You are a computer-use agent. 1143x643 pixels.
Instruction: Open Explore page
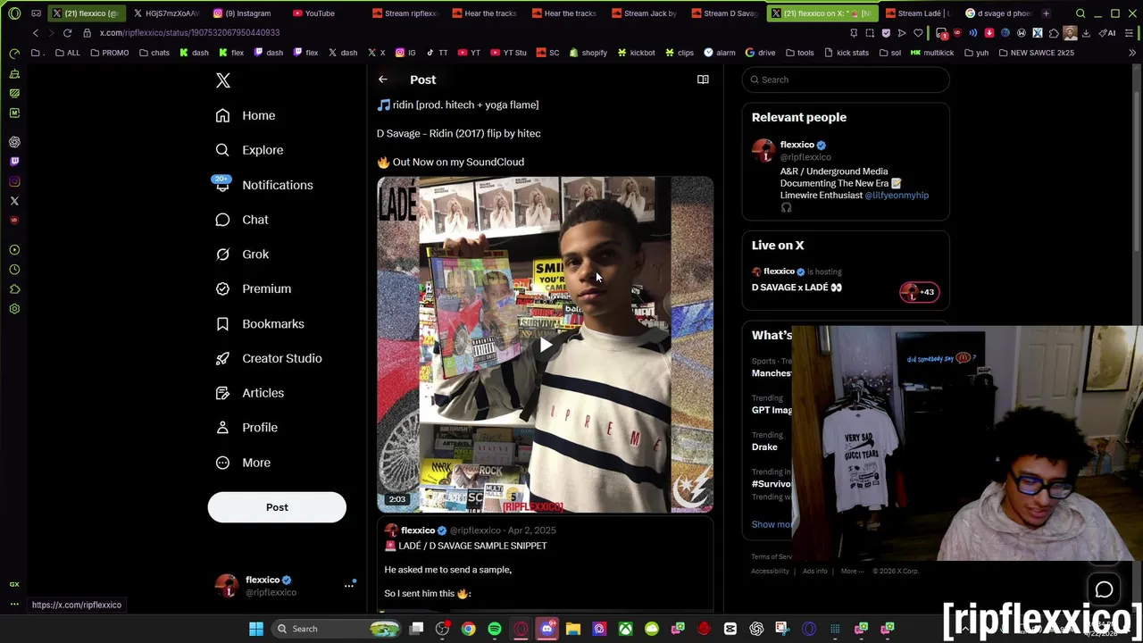point(249,150)
